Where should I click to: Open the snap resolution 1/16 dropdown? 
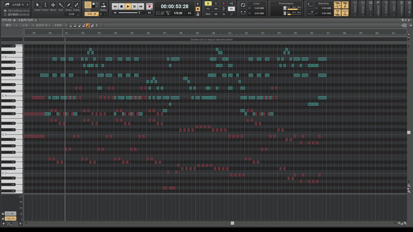(90, 14)
